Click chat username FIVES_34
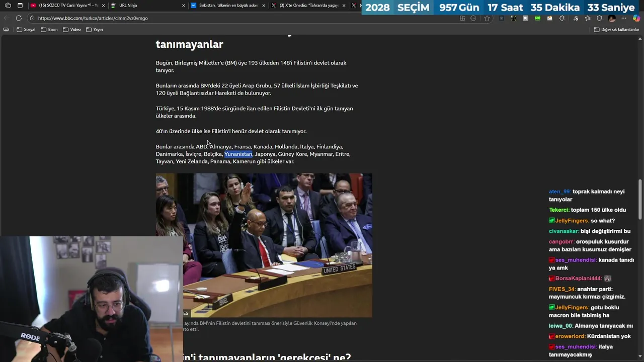The width and height of the screenshot is (644, 362). [562, 289]
